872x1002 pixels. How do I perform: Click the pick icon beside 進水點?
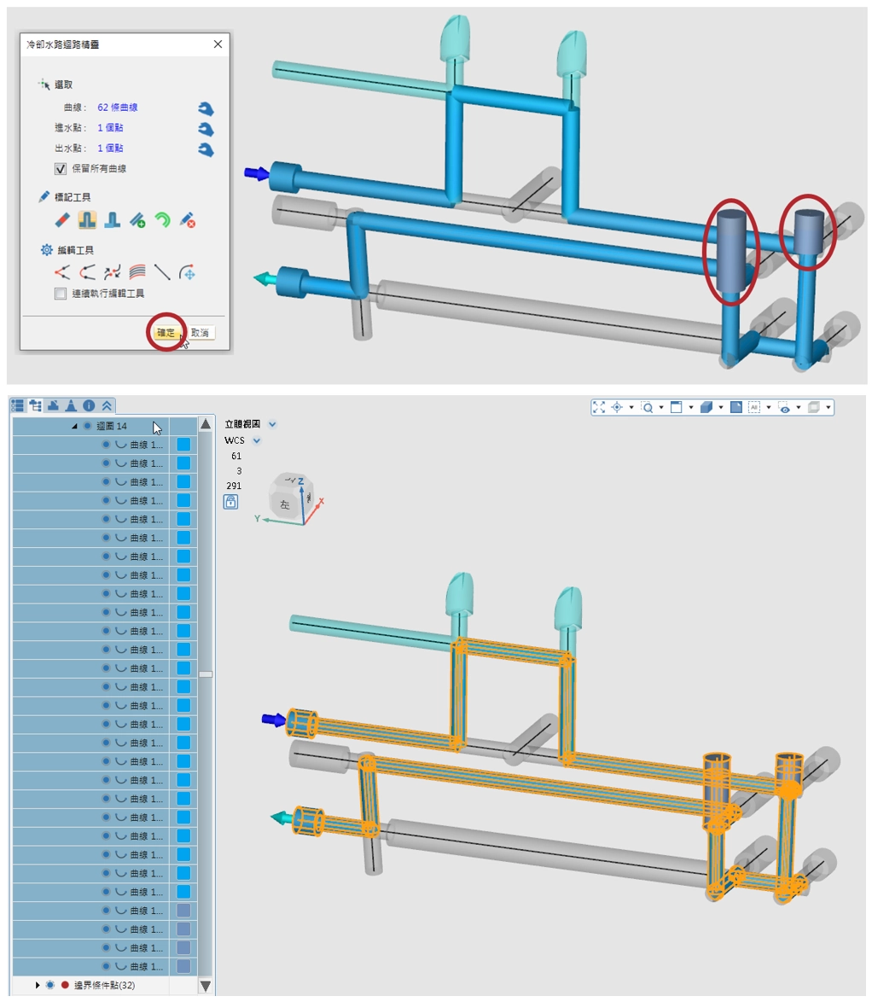pyautogui.click(x=206, y=129)
